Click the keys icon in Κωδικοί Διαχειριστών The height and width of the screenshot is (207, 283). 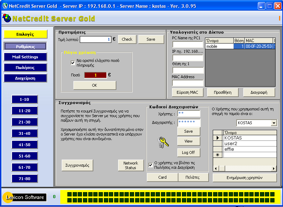(x=163, y=143)
